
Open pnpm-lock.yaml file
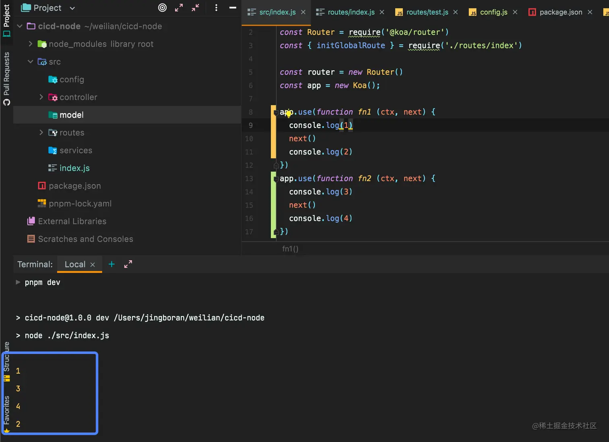tap(75, 204)
